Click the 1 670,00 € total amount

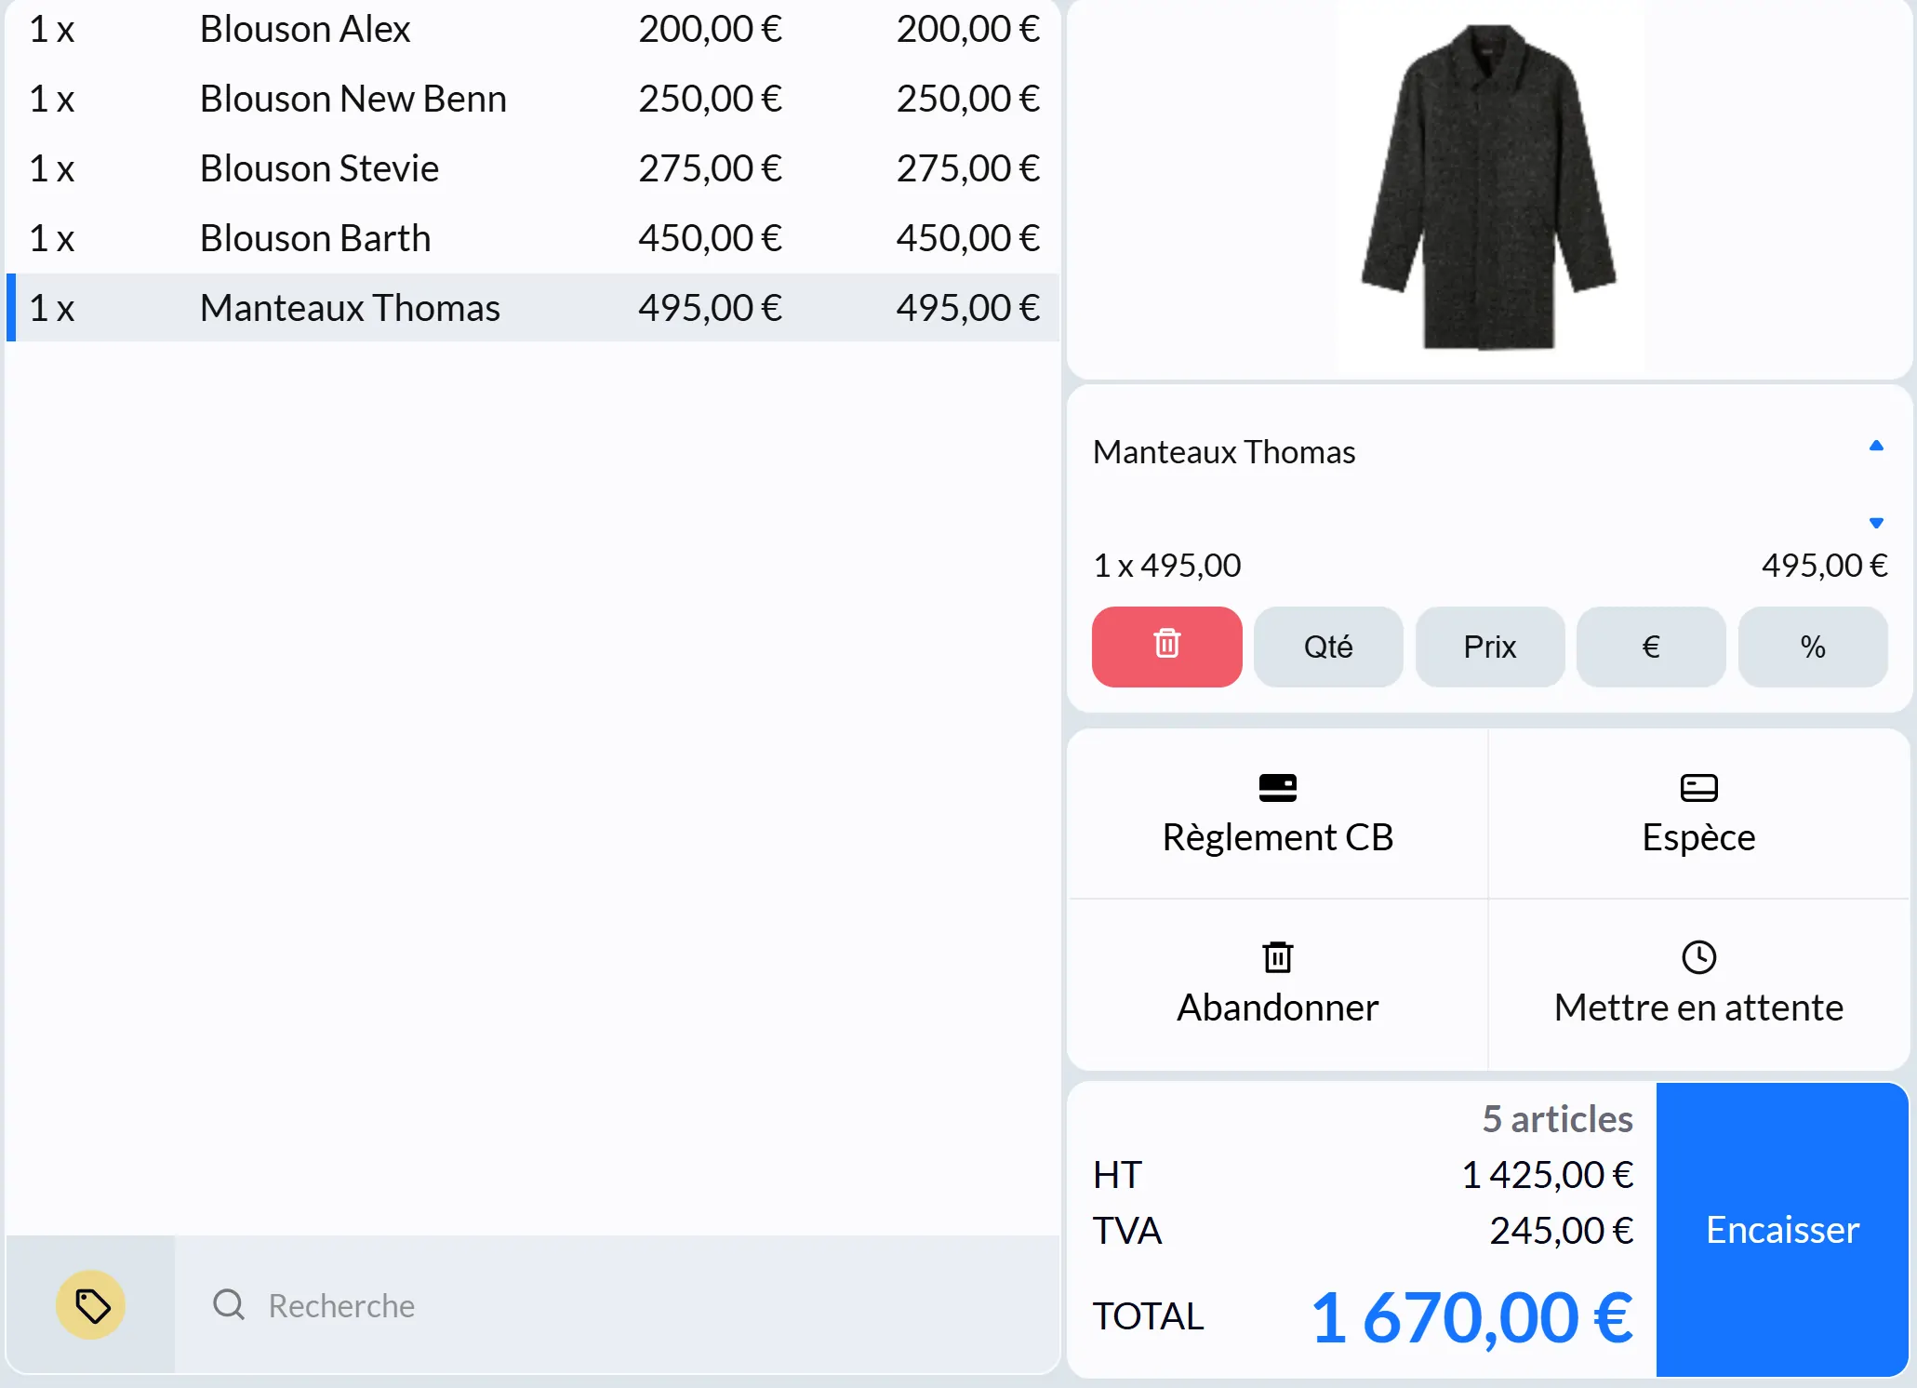pos(1471,1317)
